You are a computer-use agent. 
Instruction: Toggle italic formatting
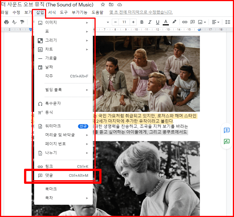coord(150,22)
